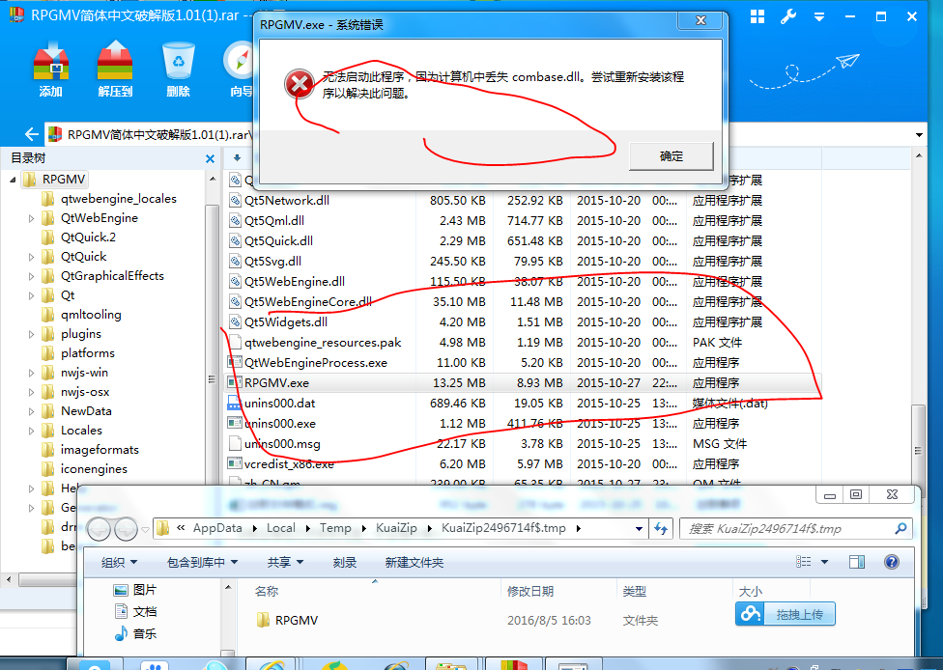The image size is (943, 670).
Task: Open the wrench settings icon in KuaiZip title bar
Action: point(788,16)
